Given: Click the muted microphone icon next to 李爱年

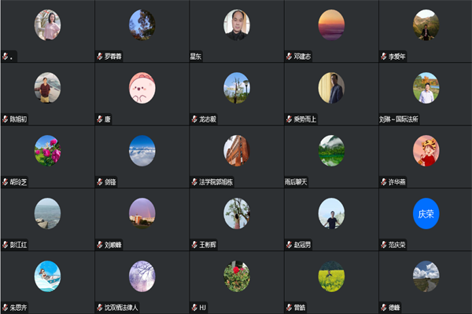Looking at the screenshot, I should click(x=384, y=57).
